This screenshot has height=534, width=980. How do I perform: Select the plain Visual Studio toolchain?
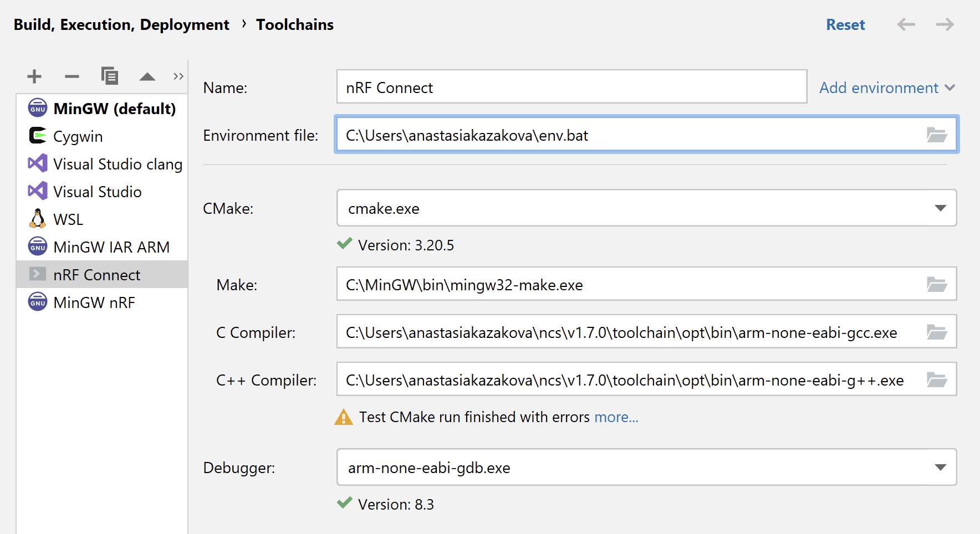point(102,192)
